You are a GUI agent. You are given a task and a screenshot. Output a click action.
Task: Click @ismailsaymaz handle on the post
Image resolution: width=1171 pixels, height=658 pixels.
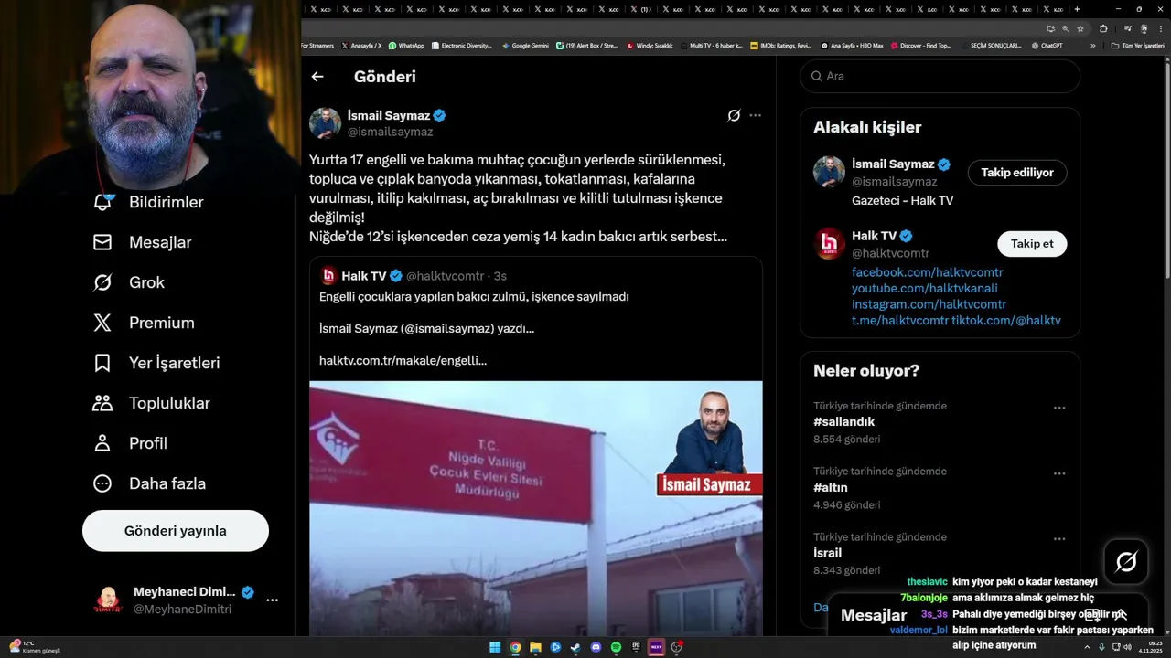coord(391,132)
